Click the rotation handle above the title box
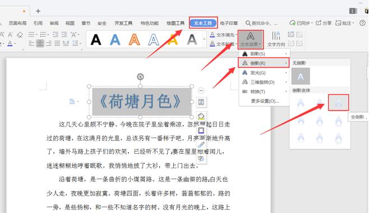This screenshot has width=370, height=213. (x=140, y=77)
